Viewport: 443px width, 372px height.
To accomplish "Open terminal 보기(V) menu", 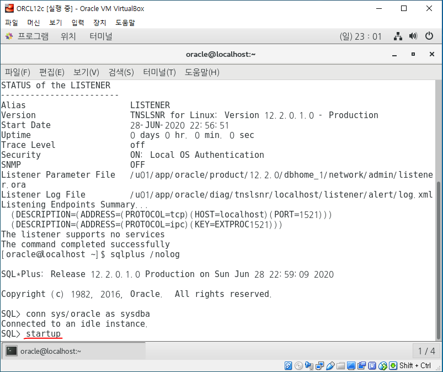I will [x=86, y=72].
